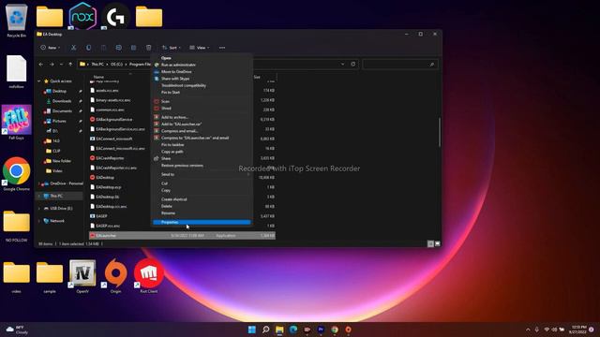Screen dimensions: 600x337
Task: Click the Delete trash icon in toolbar
Action: (148, 48)
